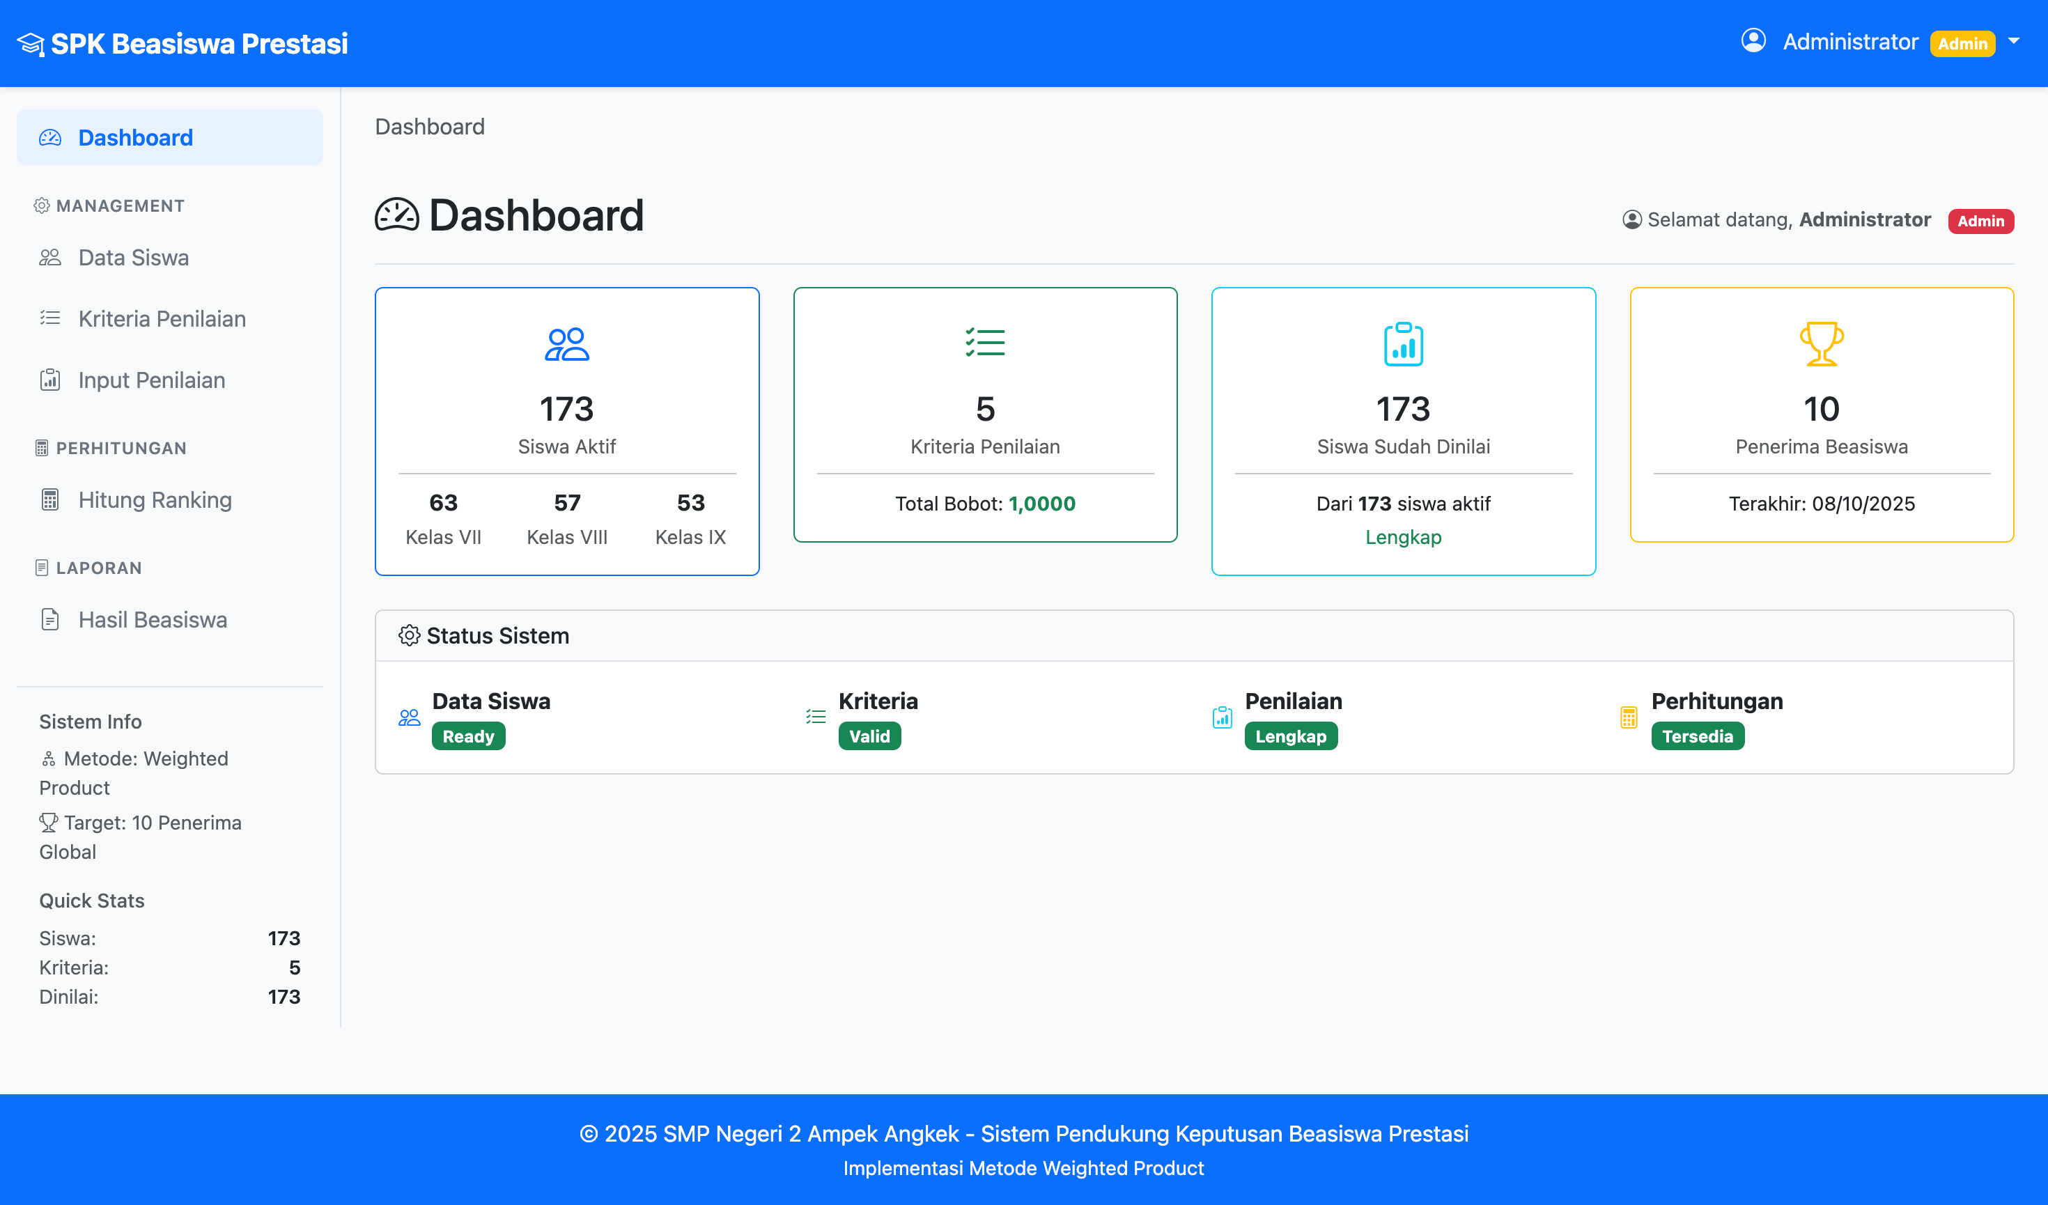
Task: Click the gear icon beside Status Sistem
Action: pos(410,635)
